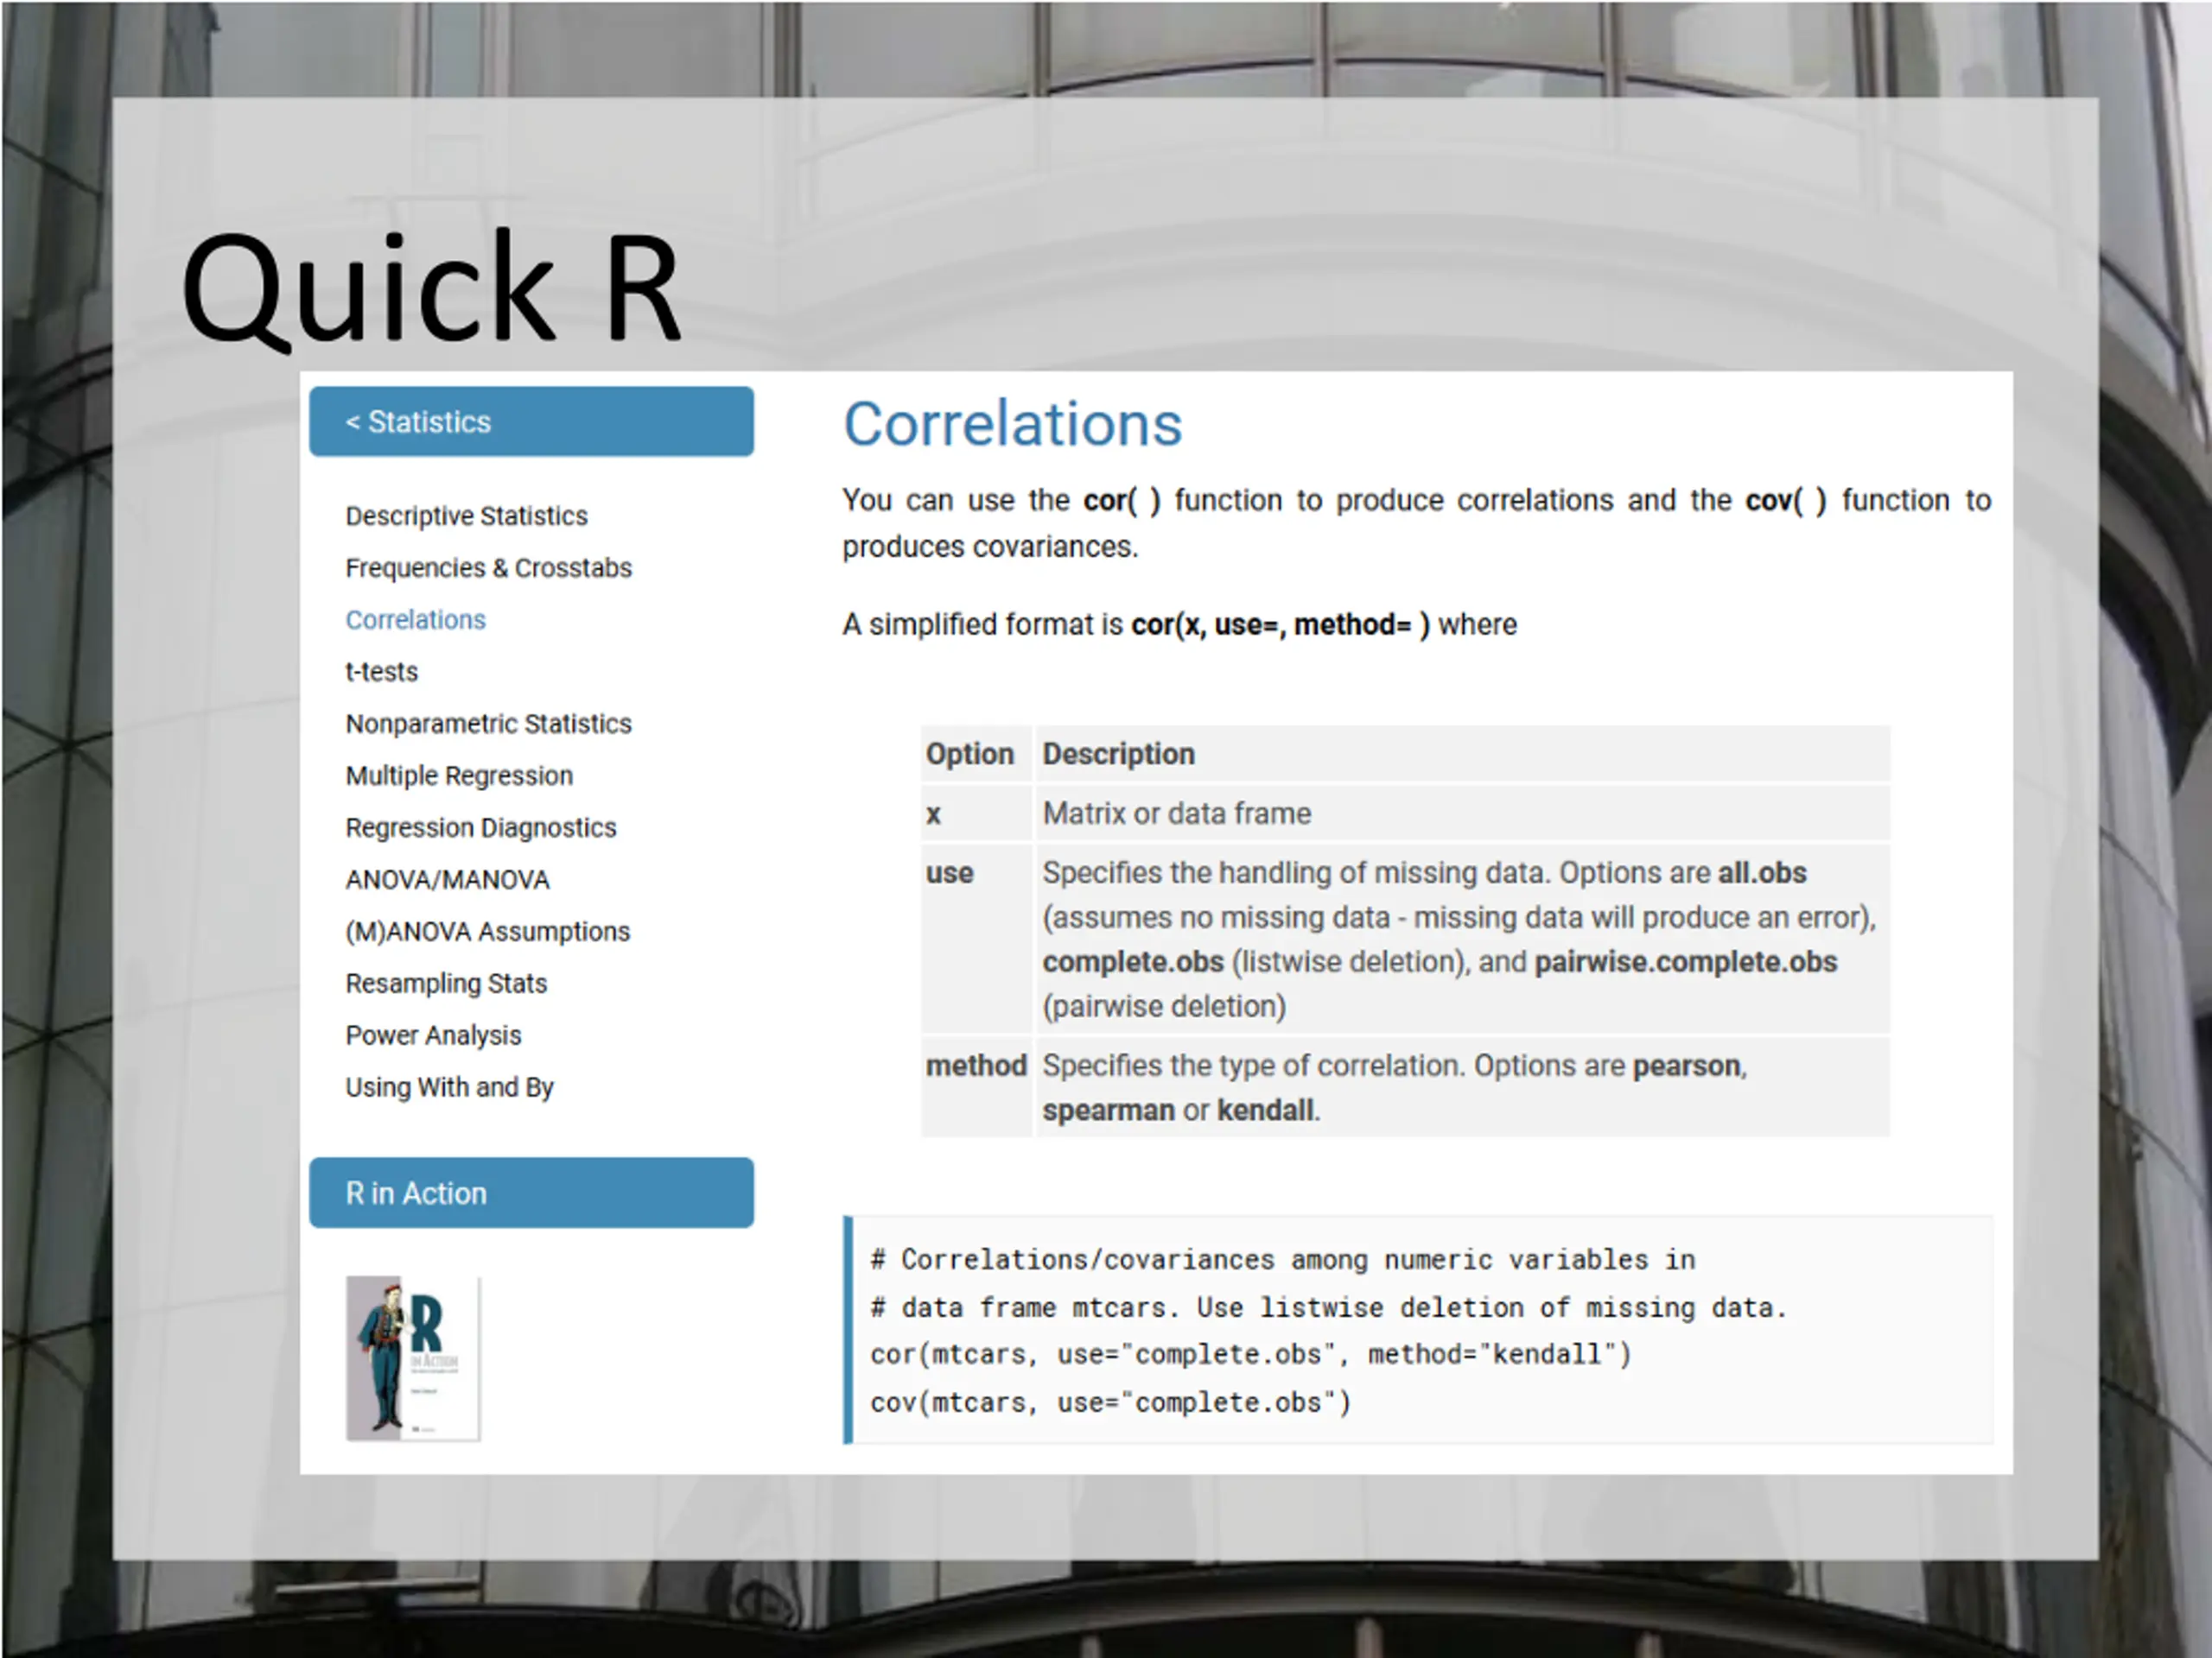Image resolution: width=2212 pixels, height=1658 pixels.
Task: Open the Power Analysis link
Action: point(433,1035)
